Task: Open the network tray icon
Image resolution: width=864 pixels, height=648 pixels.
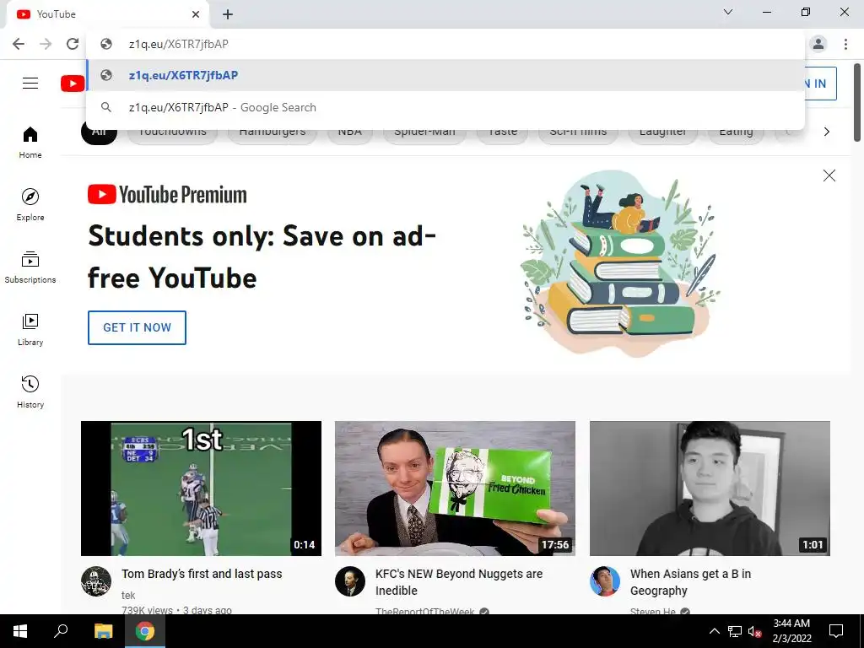Action: 735,631
